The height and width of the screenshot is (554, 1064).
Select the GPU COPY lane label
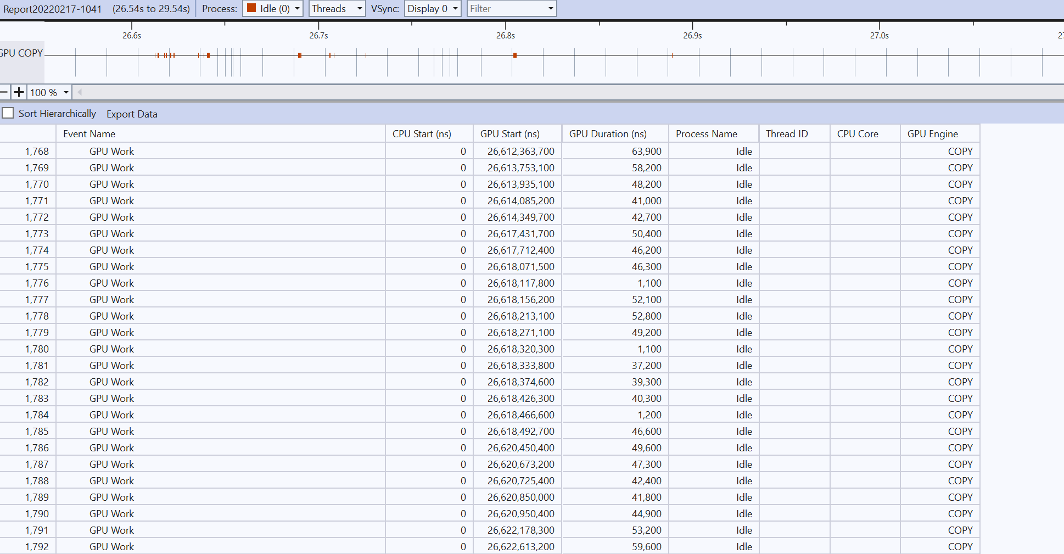pos(21,53)
